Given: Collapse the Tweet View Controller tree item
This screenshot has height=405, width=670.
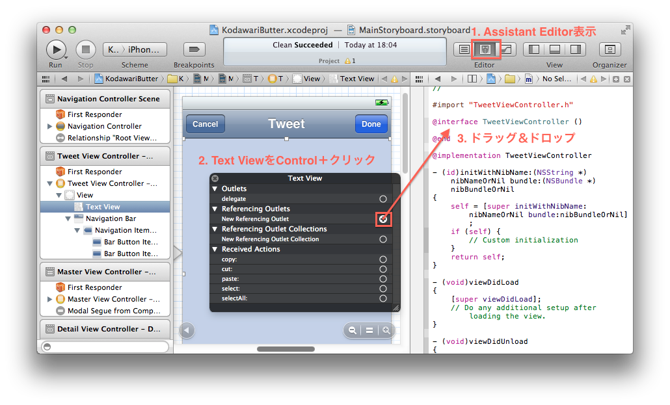Looking at the screenshot, I should click(49, 184).
